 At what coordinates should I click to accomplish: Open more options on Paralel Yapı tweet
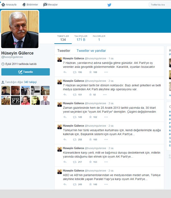point(106,184)
